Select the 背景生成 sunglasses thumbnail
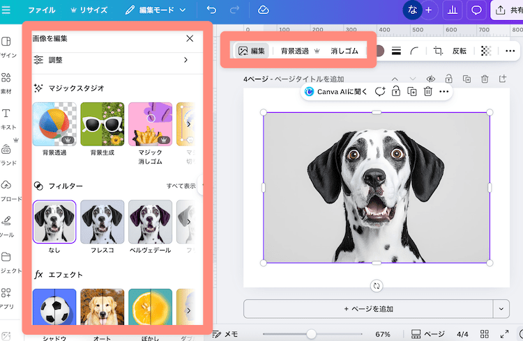This screenshot has height=341, width=523. 103,124
